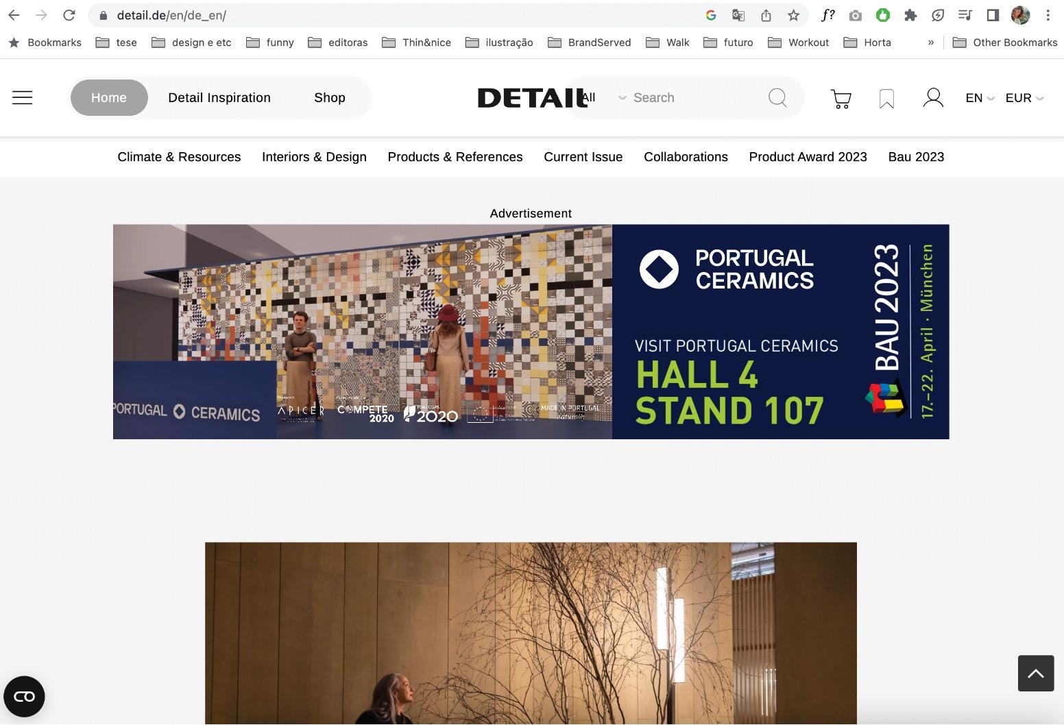Click the DETAIL logo

(x=532, y=98)
